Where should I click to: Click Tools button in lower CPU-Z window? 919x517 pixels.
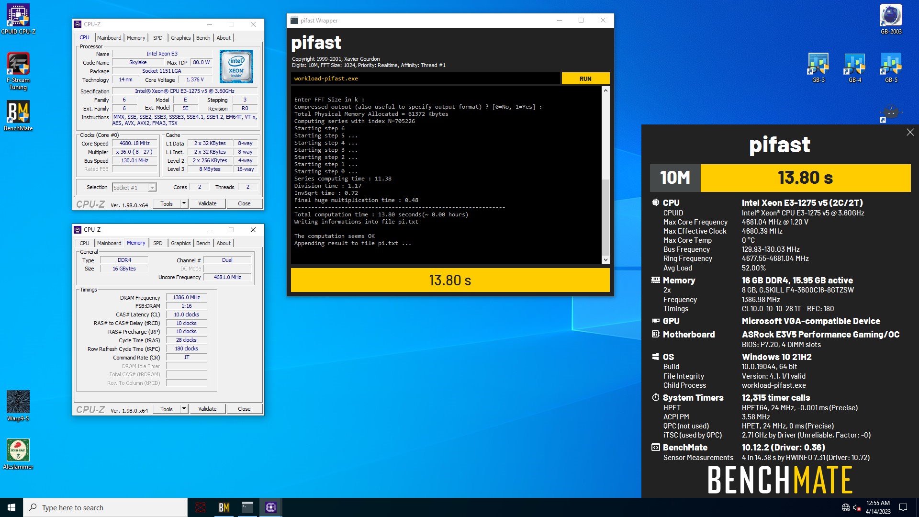(167, 409)
